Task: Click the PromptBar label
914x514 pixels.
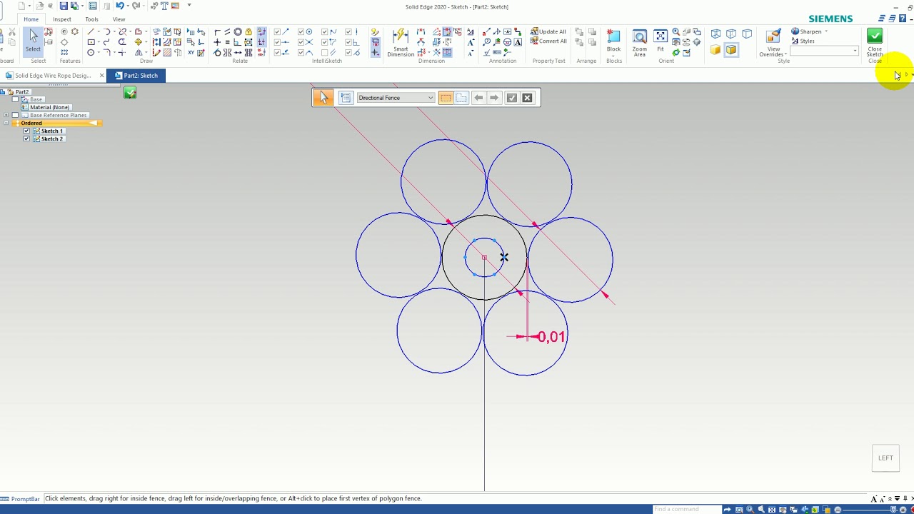Action: (25, 499)
